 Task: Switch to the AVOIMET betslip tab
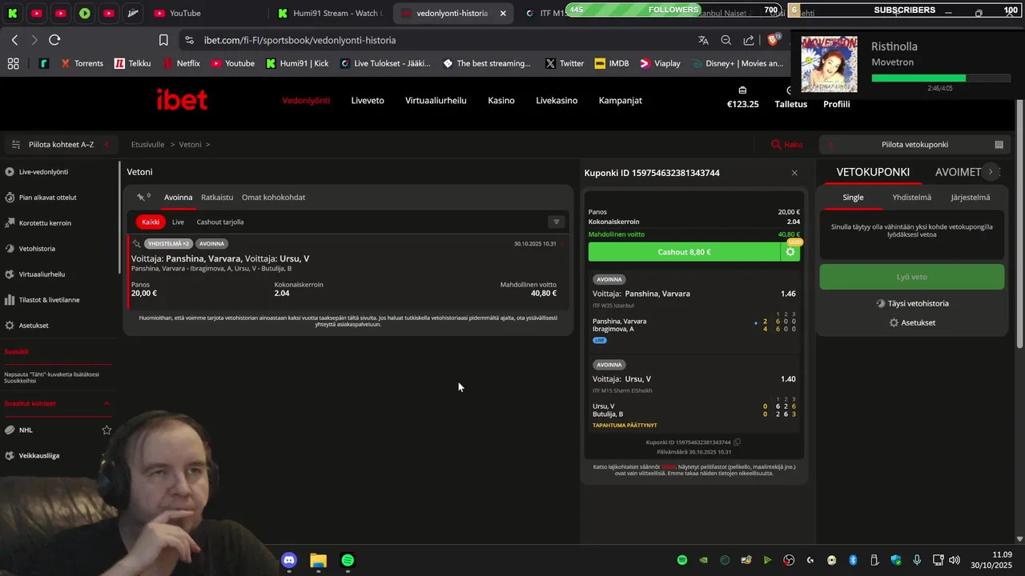click(x=958, y=172)
